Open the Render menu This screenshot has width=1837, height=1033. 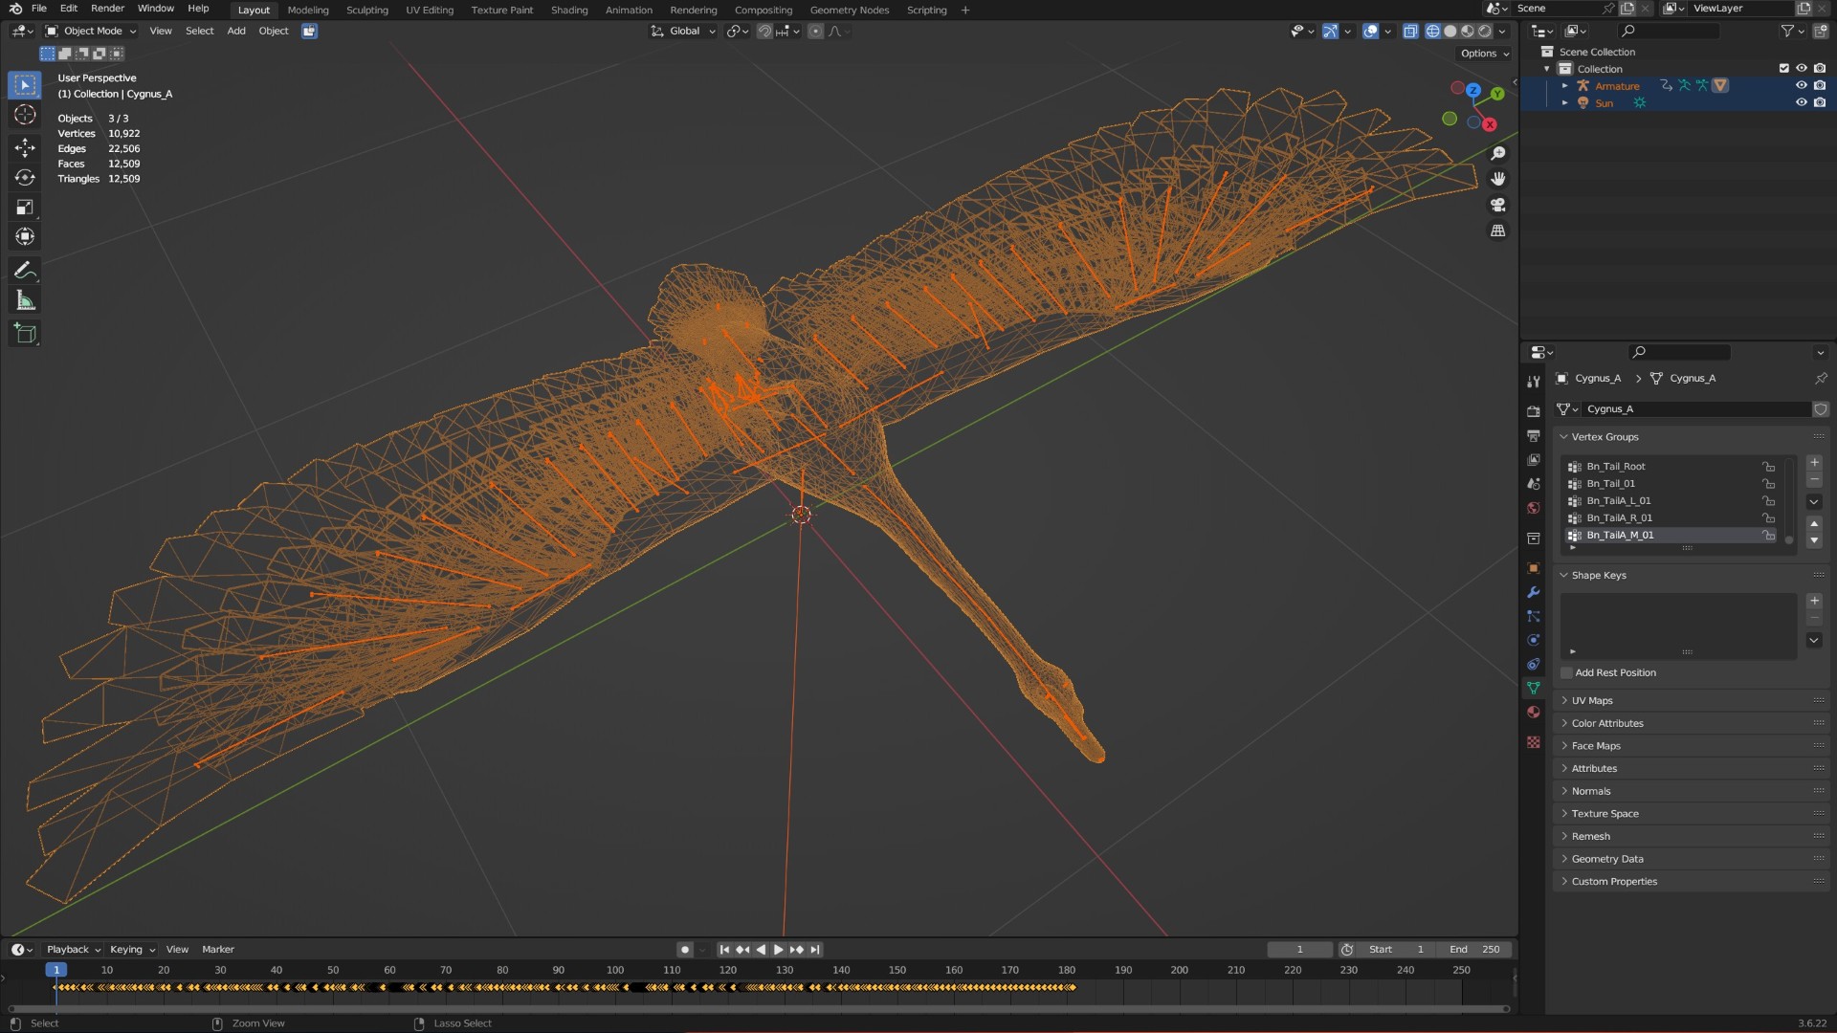pyautogui.click(x=107, y=8)
